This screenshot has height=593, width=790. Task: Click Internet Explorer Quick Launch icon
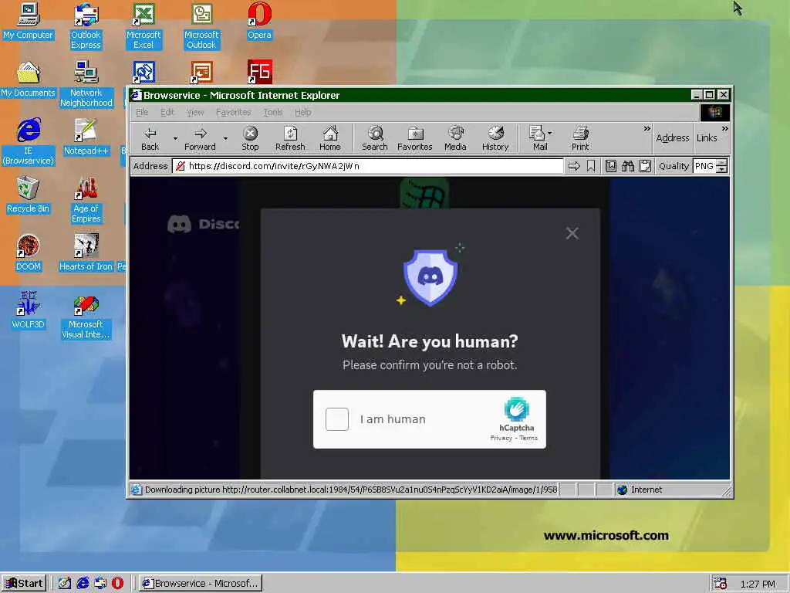pos(83,583)
